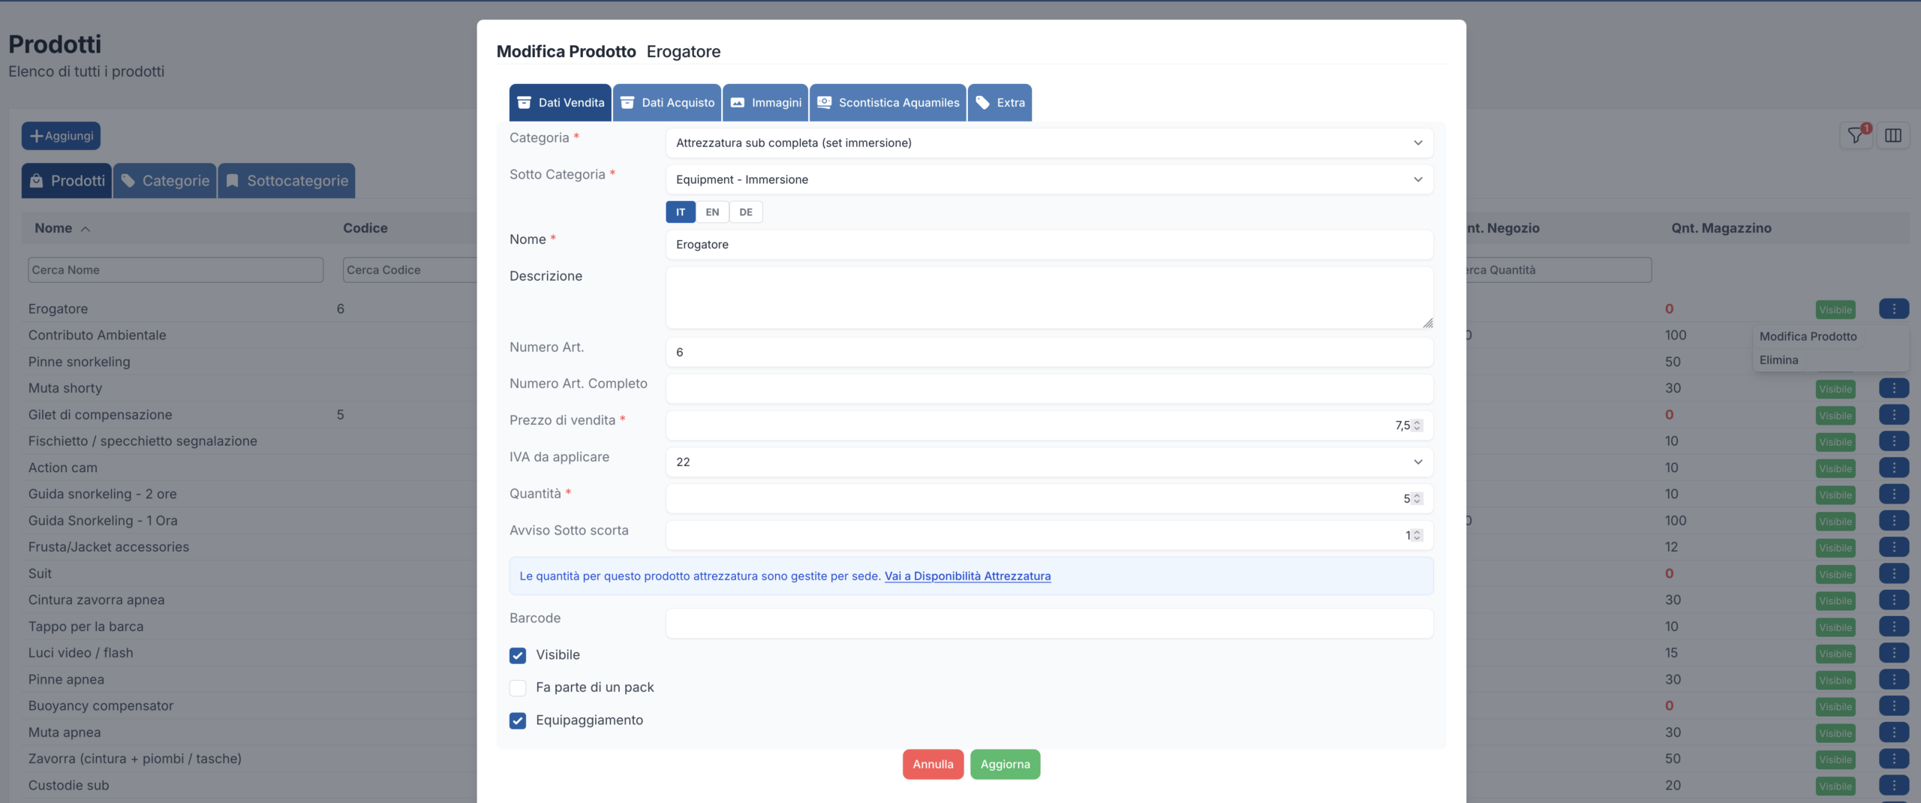1921x803 pixels.
Task: Click the Prezzo di vendita stepper
Action: (x=1417, y=426)
